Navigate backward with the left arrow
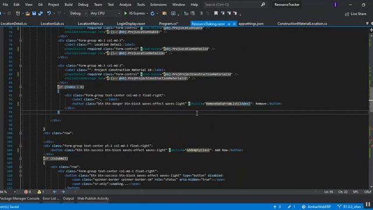 point(55,192)
